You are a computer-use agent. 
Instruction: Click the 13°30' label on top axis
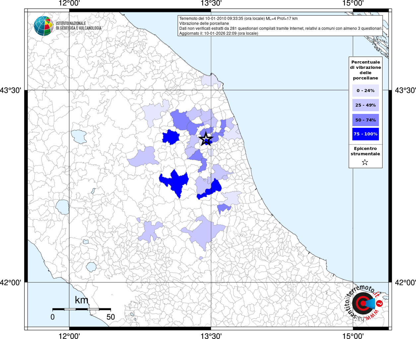tap(211, 4)
